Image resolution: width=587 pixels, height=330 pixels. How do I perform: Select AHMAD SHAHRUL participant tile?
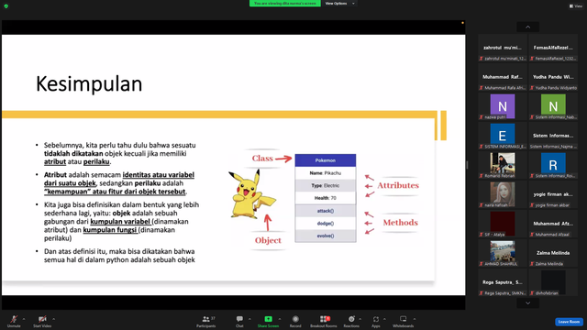click(503, 253)
